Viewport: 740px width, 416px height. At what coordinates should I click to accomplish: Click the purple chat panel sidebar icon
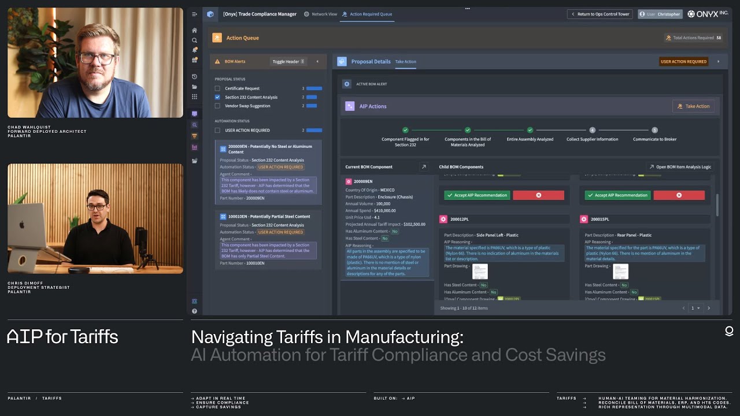click(194, 114)
